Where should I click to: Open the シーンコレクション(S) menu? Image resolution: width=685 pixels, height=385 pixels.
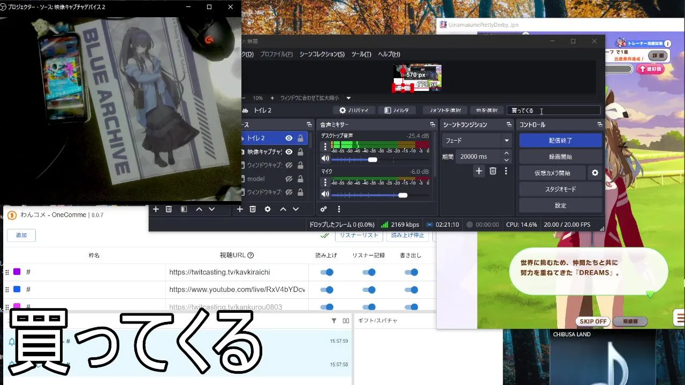(x=322, y=54)
